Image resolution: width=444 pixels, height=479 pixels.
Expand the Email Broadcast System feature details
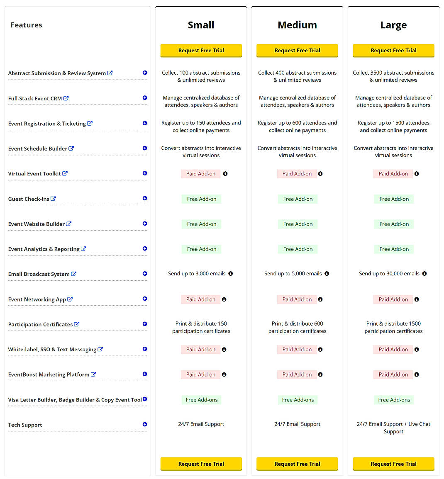click(x=144, y=274)
